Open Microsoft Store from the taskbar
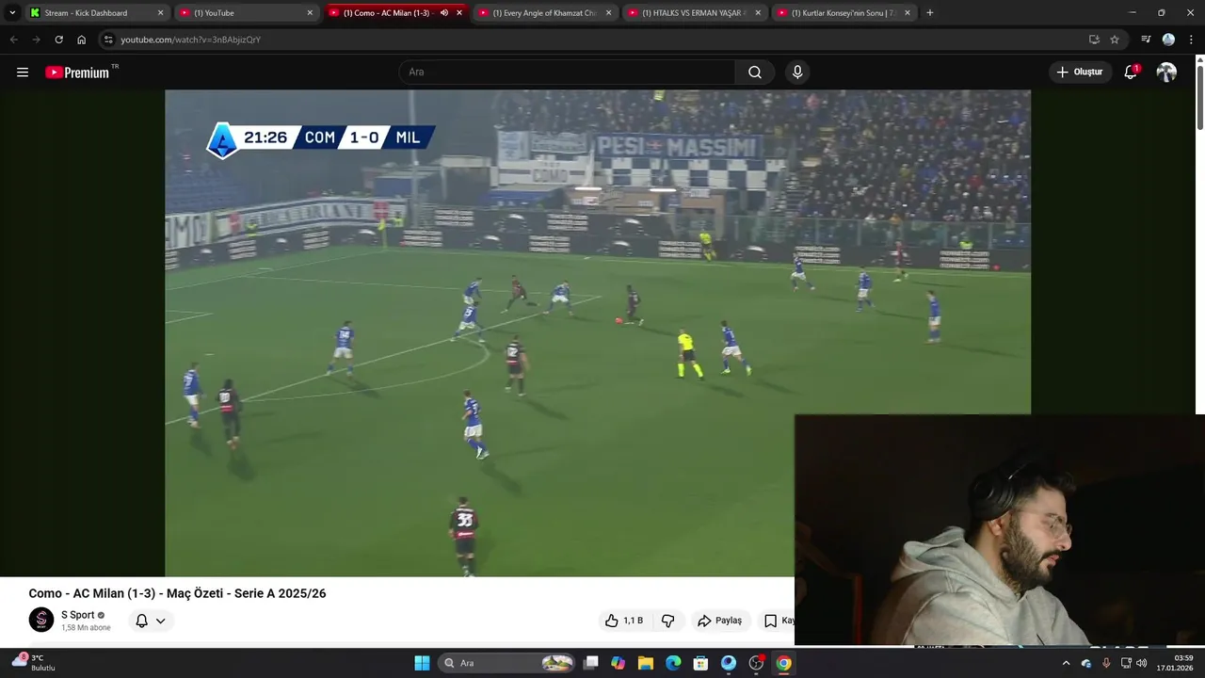Image resolution: width=1205 pixels, height=678 pixels. click(700, 663)
